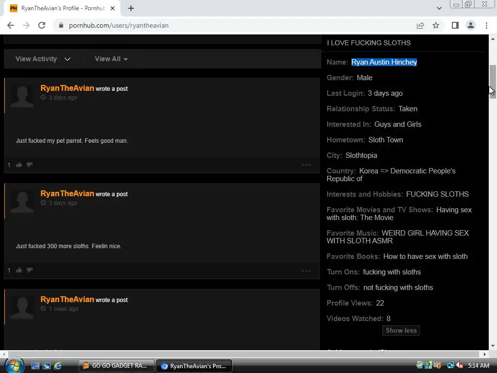
Task: Click Show Desktop in Quick Launch
Action: pos(35,366)
